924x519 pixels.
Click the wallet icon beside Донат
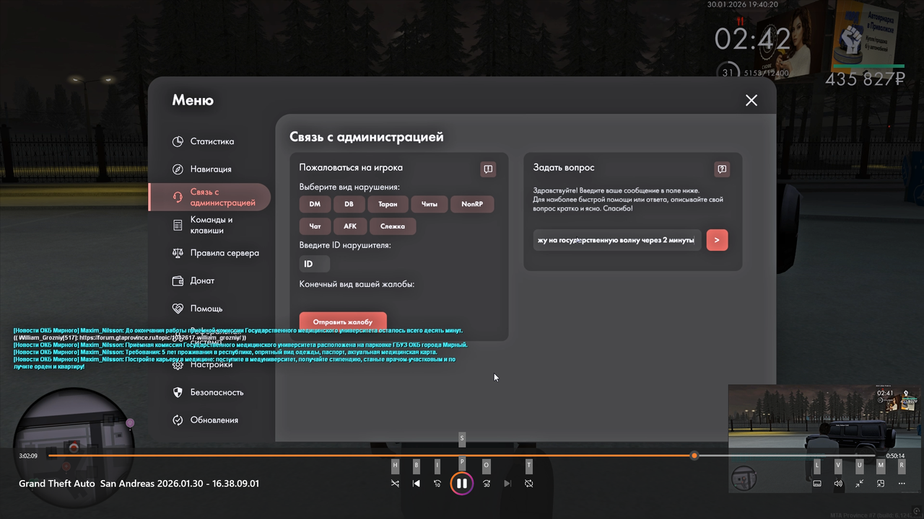[x=178, y=280]
